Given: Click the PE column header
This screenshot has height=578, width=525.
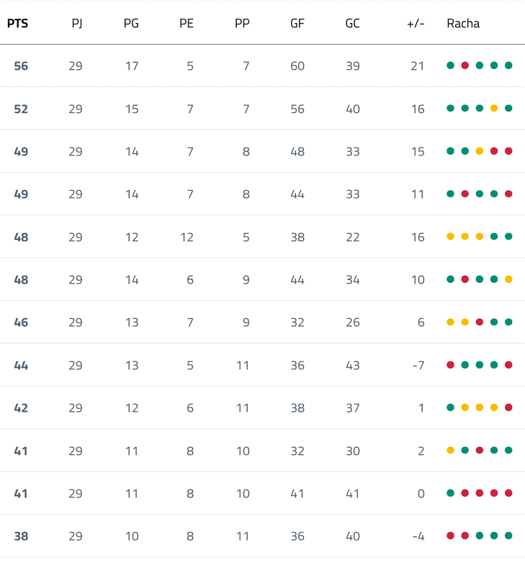Looking at the screenshot, I should [187, 23].
